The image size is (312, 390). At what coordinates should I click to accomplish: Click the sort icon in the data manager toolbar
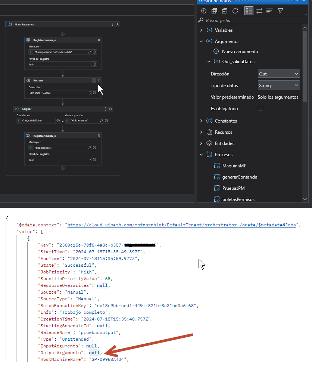point(269,11)
